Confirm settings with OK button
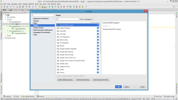This screenshot has height=100, width=178. coord(118,87)
